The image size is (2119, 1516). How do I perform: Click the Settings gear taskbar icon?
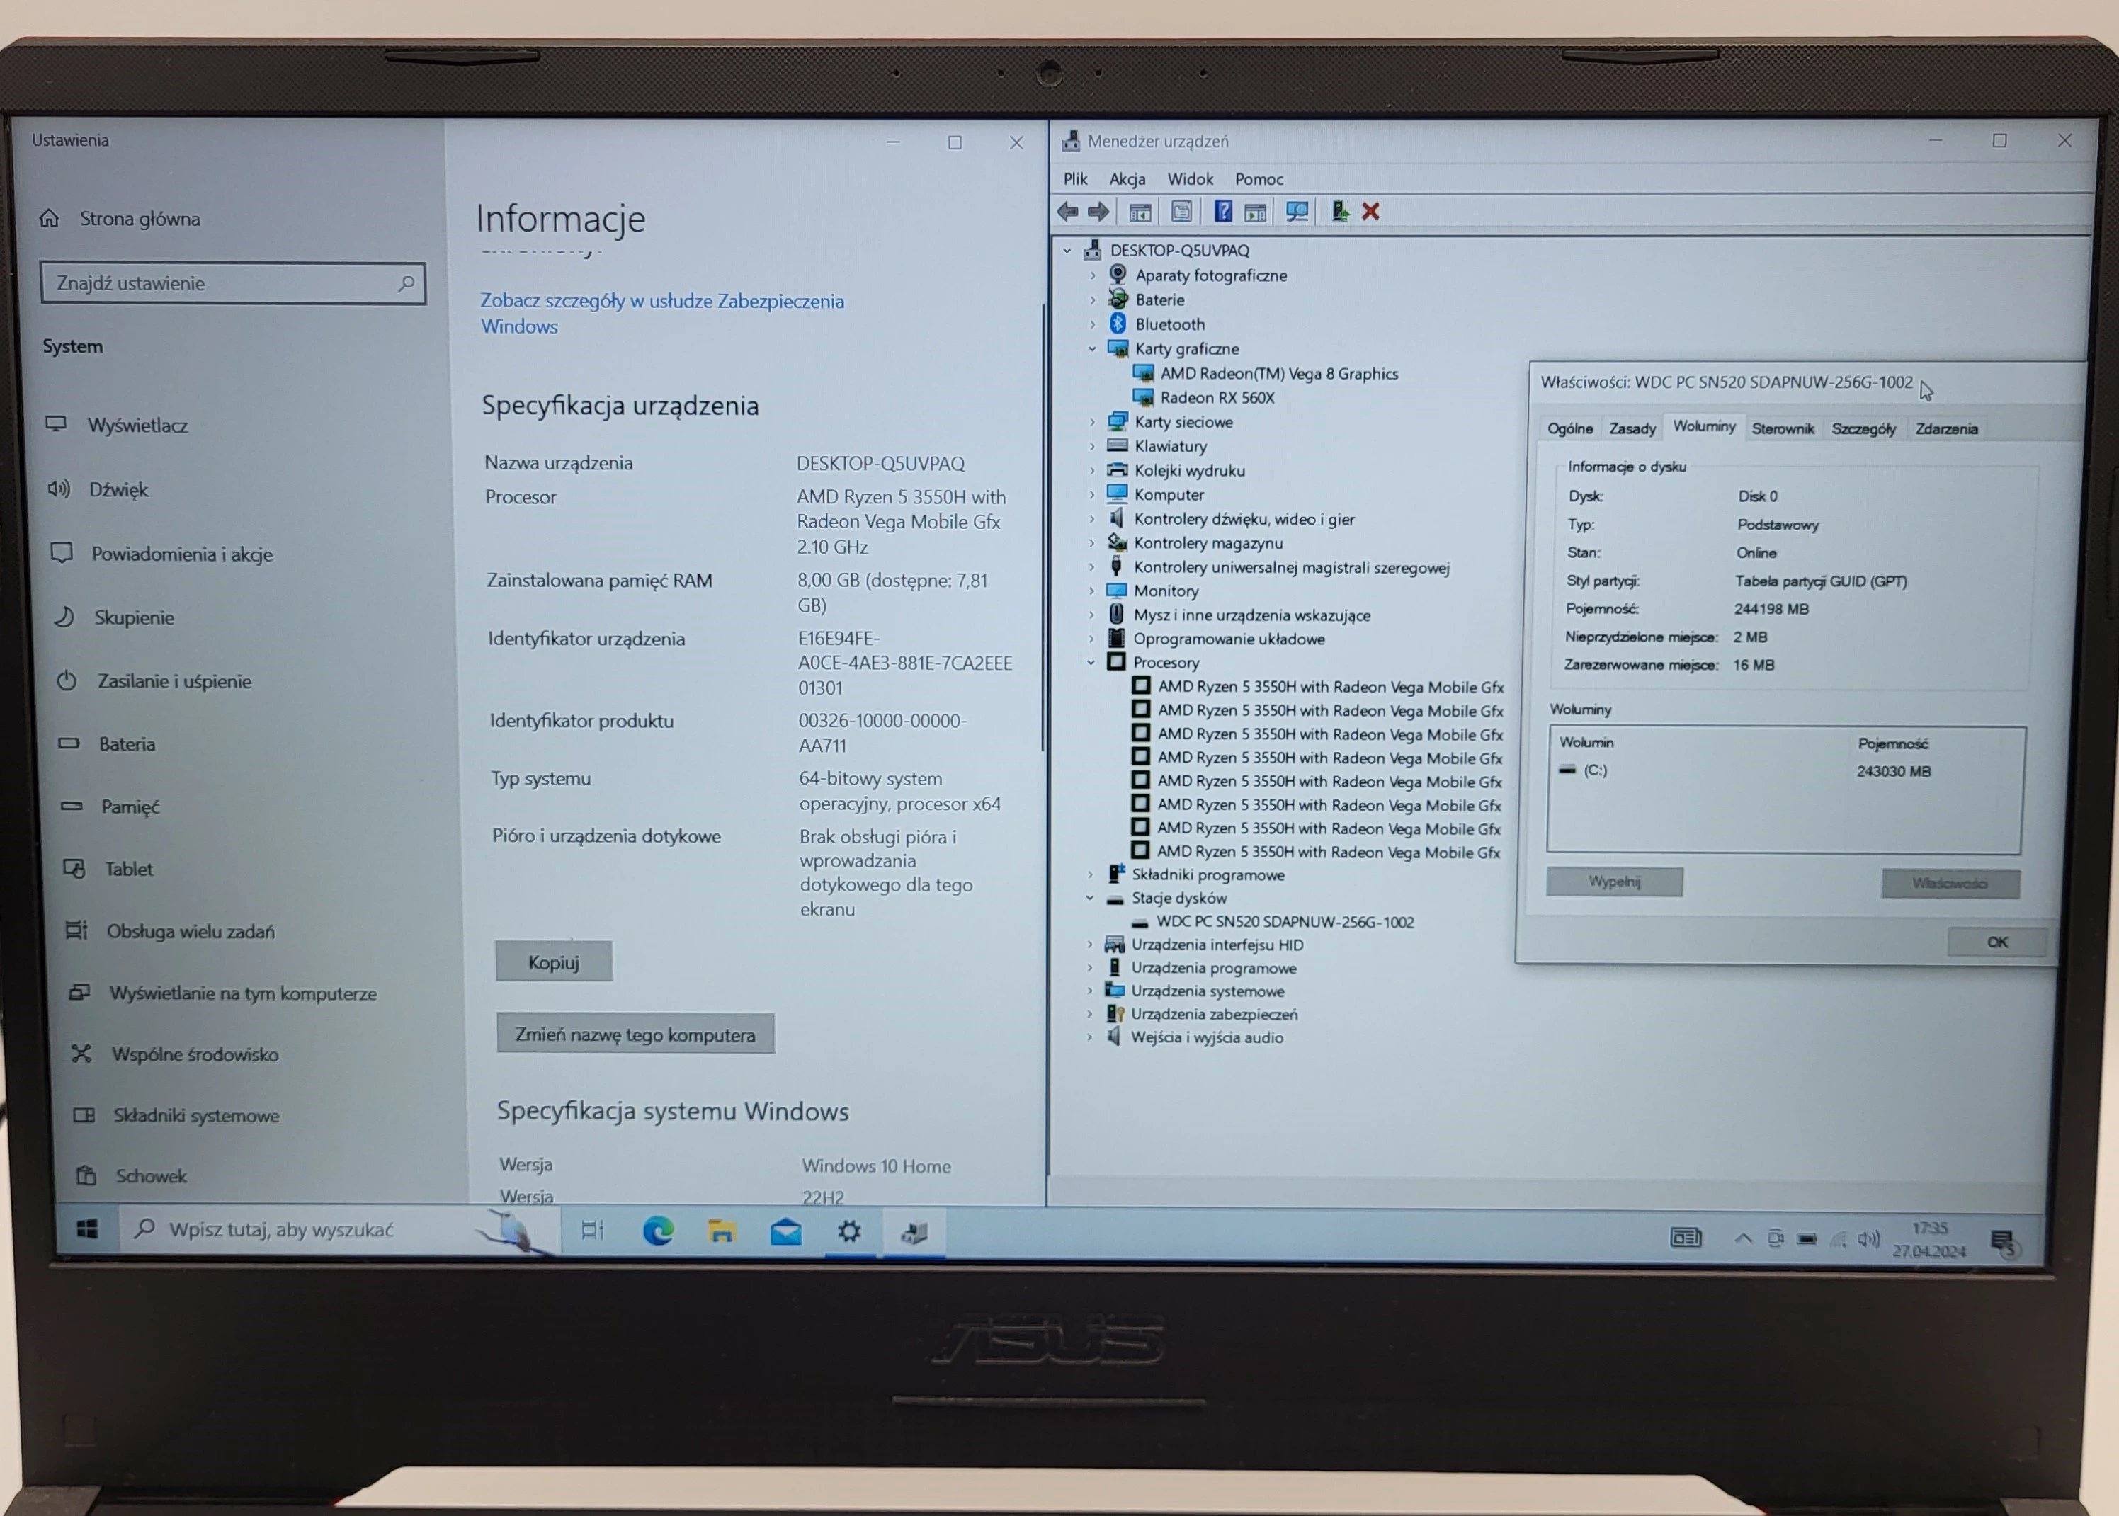pyautogui.click(x=849, y=1232)
